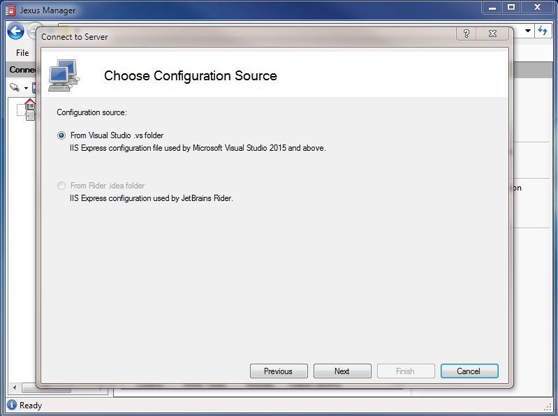Click the left arrow of horizontal scrollbar
The width and height of the screenshot is (558, 416).
(x=14, y=387)
